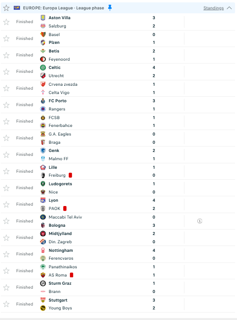Screen dimensions: 237x320
Task: Click the Europe flag icon in league header
Action: point(16,8)
